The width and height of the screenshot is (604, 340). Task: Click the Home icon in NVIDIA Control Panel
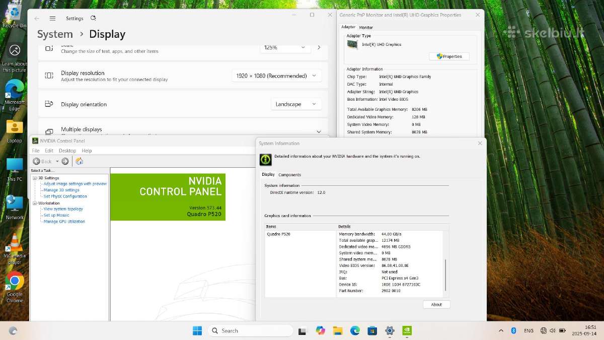click(x=79, y=161)
